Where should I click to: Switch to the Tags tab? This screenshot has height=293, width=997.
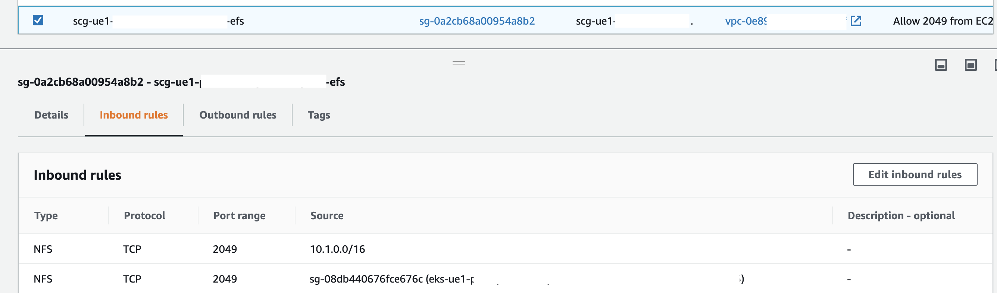tap(319, 115)
